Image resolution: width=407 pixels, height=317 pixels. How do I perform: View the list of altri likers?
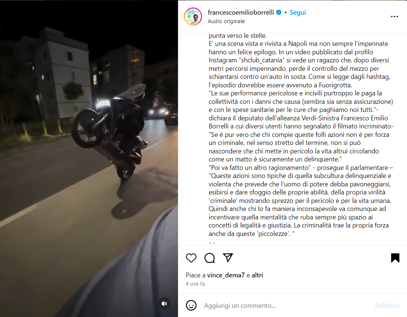257,275
